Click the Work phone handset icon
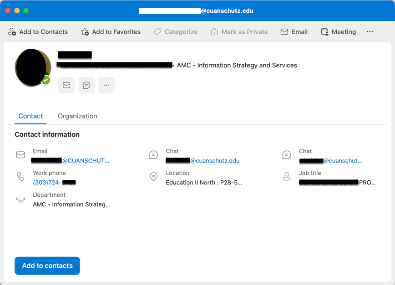 click(20, 177)
